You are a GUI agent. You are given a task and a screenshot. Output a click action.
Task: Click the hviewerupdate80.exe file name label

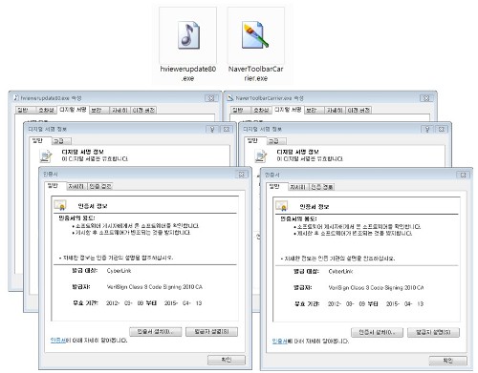[x=188, y=73]
